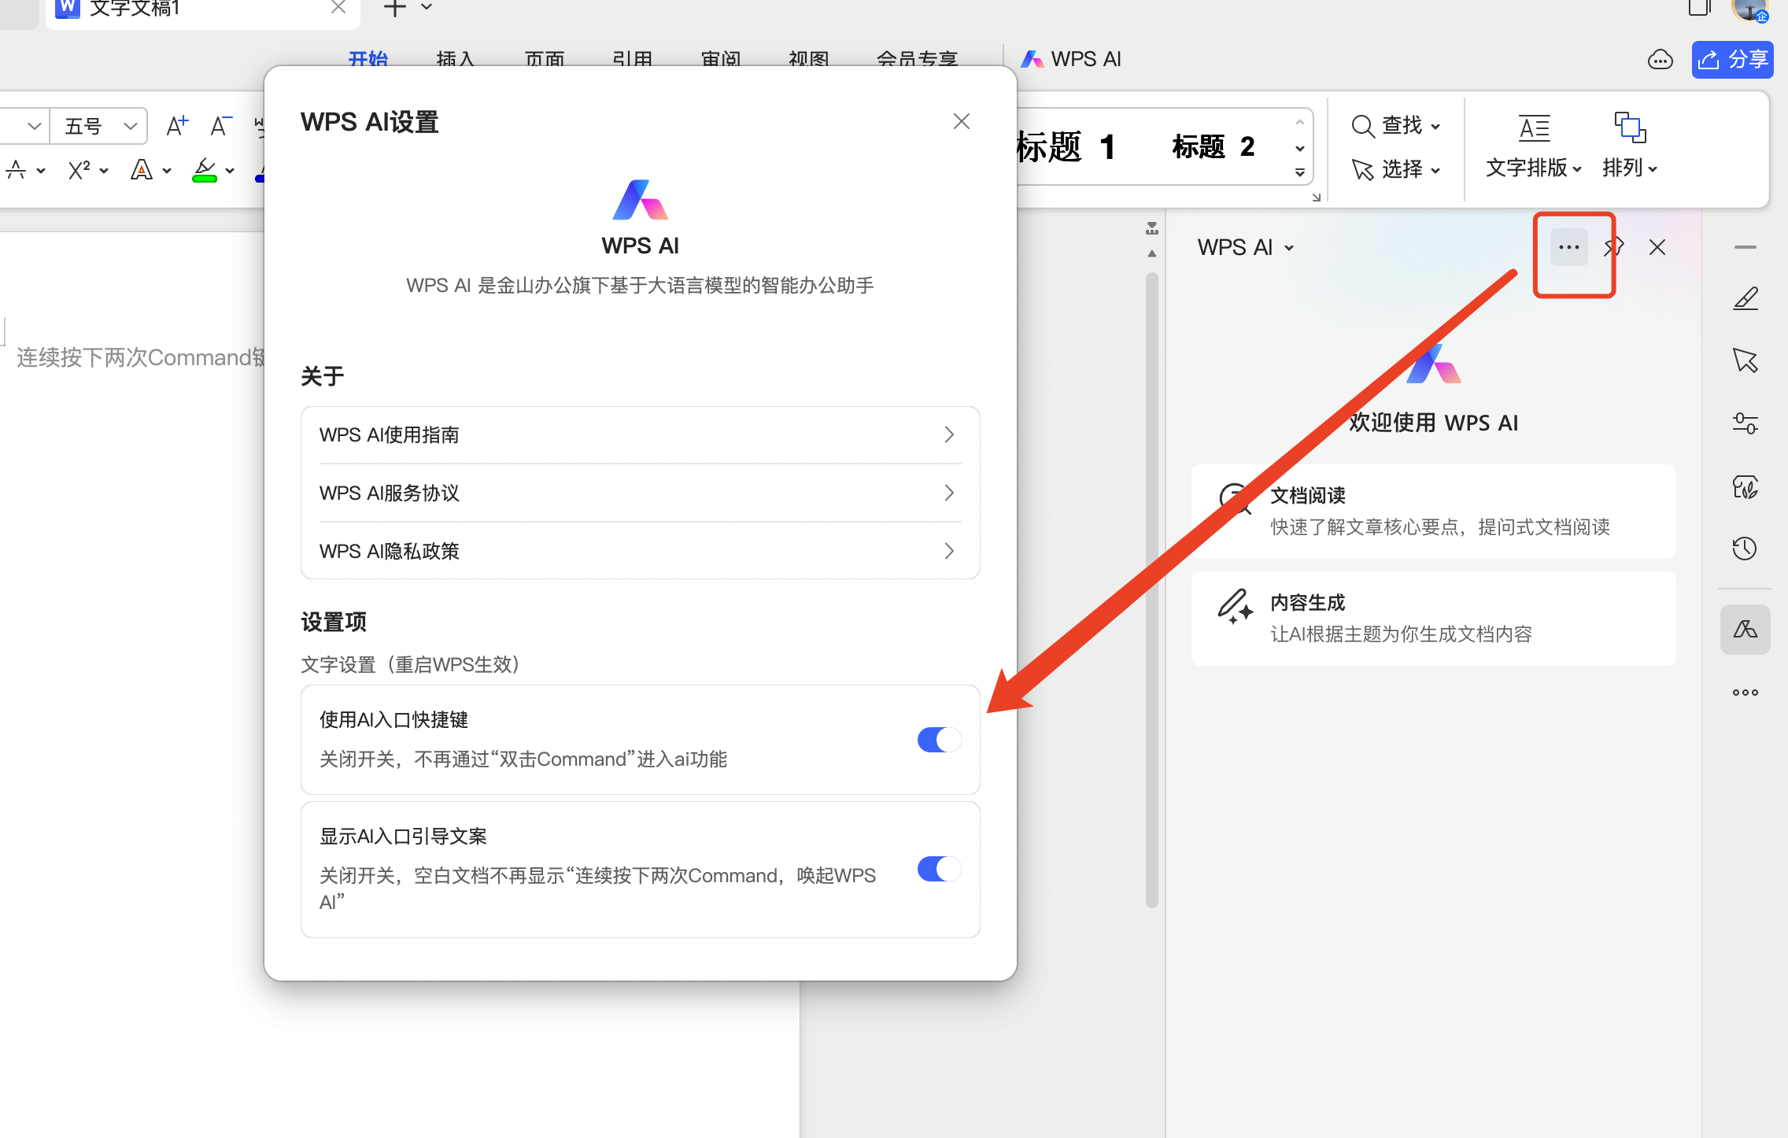Apply 标题 2 heading style
1788x1138 pixels.
[1213, 146]
